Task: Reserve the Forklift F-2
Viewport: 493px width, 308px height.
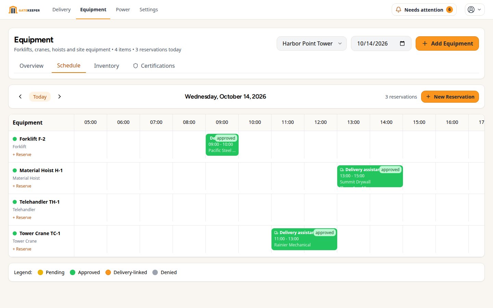Action: [x=22, y=155]
